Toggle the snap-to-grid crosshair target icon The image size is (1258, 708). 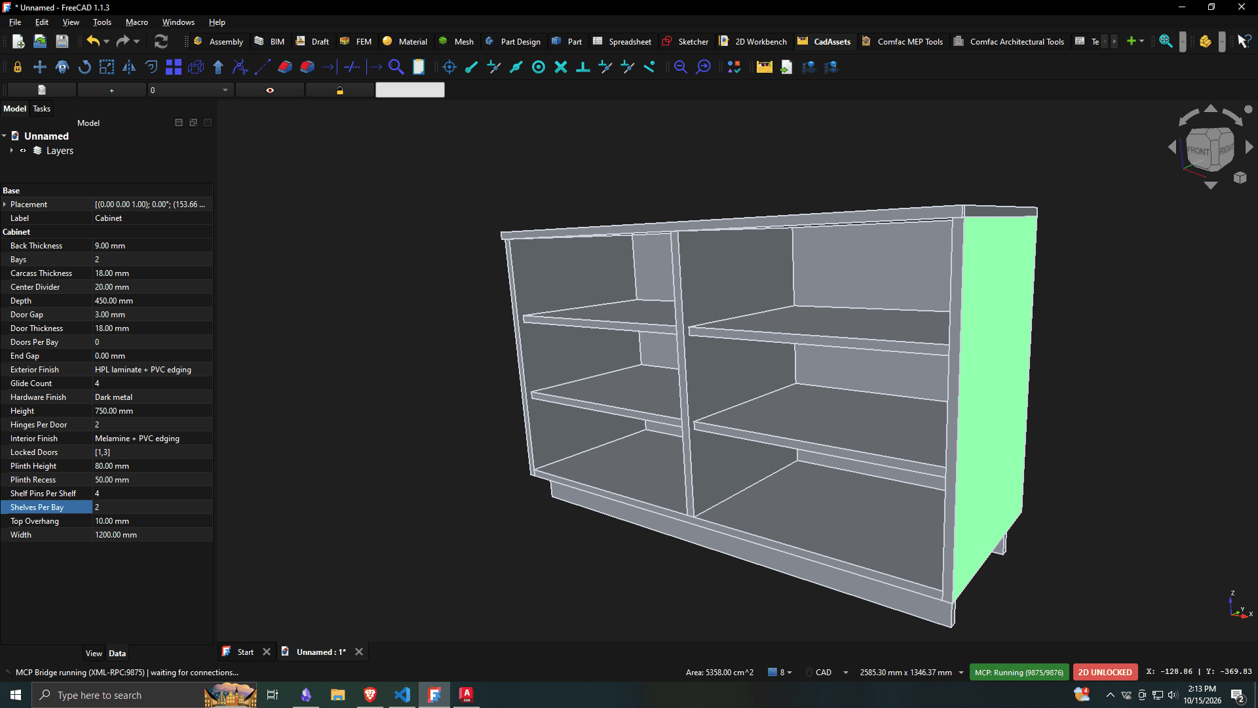449,67
